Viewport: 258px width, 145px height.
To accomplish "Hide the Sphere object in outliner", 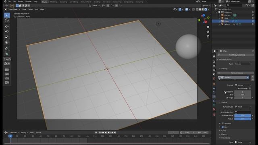I will [253, 24].
